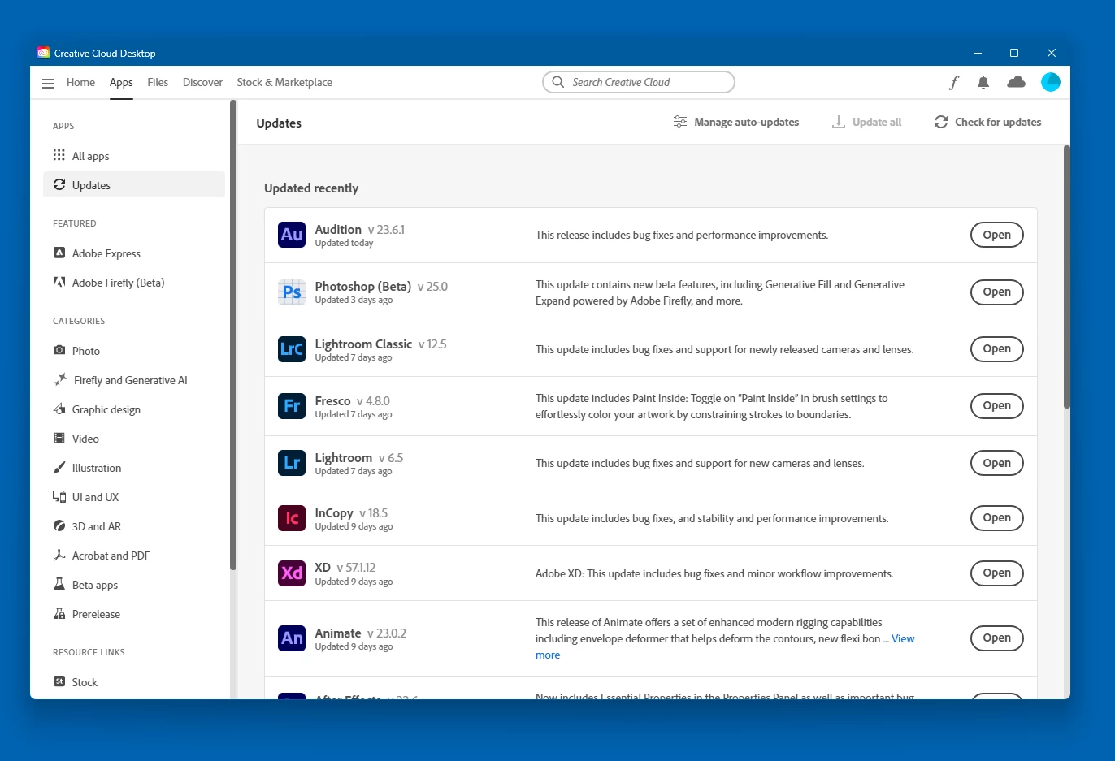1115x761 pixels.
Task: Click the XD 'v 57.1.12' version text
Action: point(356,568)
